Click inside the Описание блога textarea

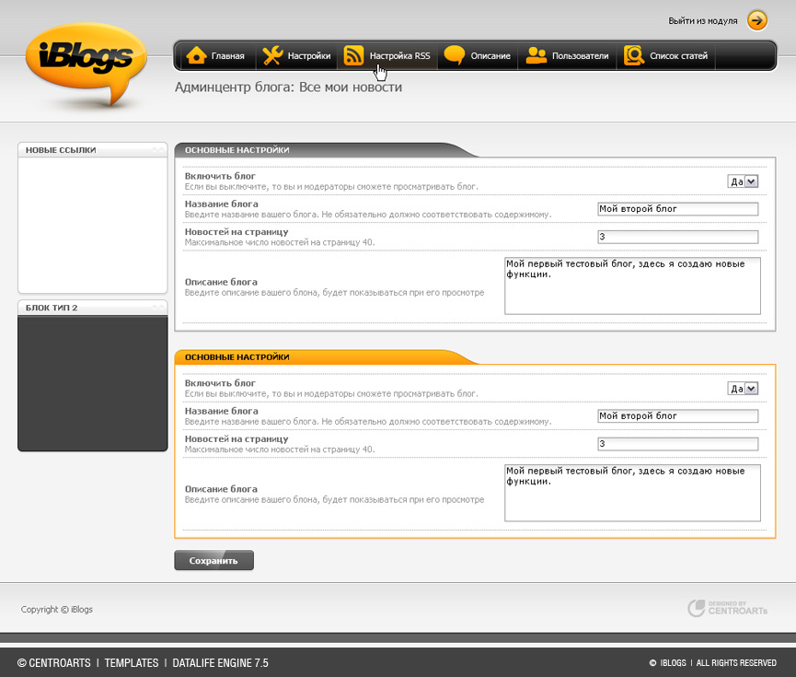pyautogui.click(x=631, y=286)
